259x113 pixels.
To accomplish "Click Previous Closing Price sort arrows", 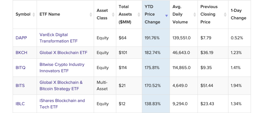I will [225, 14].
